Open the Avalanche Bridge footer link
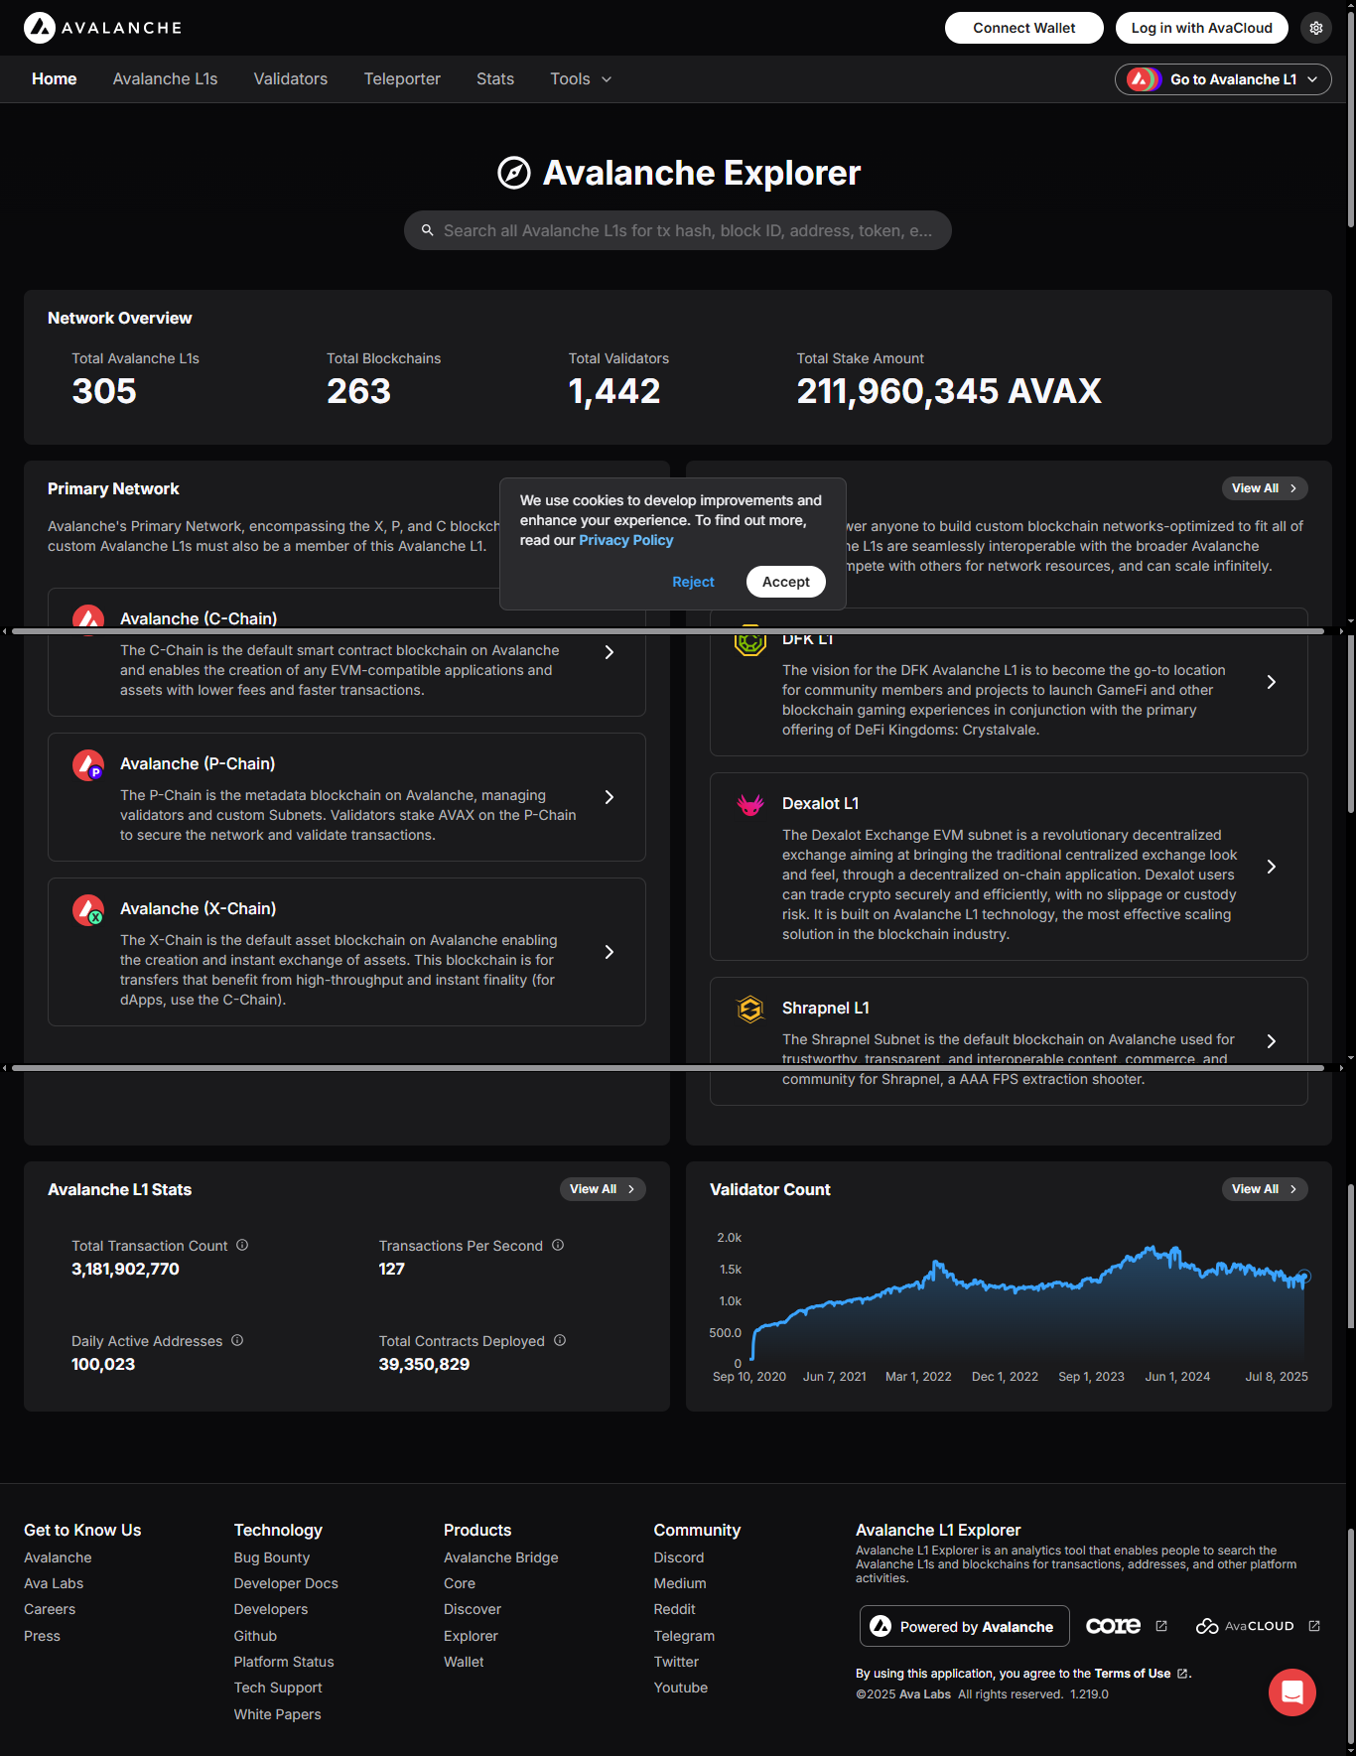Image resolution: width=1356 pixels, height=1756 pixels. pos(501,1557)
